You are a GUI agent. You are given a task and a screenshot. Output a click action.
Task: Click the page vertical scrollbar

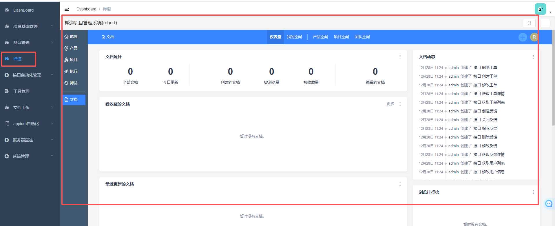(x=553, y=78)
